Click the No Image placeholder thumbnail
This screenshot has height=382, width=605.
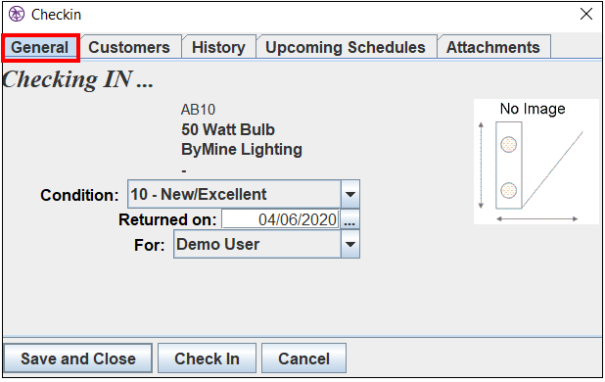(535, 162)
